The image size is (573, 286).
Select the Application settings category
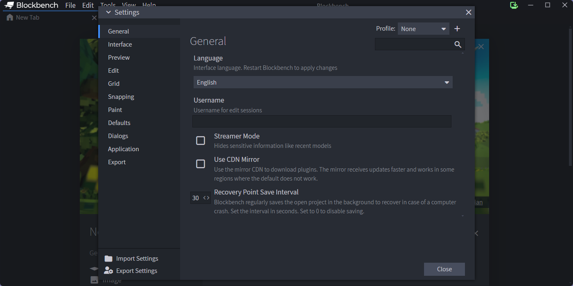(x=124, y=149)
